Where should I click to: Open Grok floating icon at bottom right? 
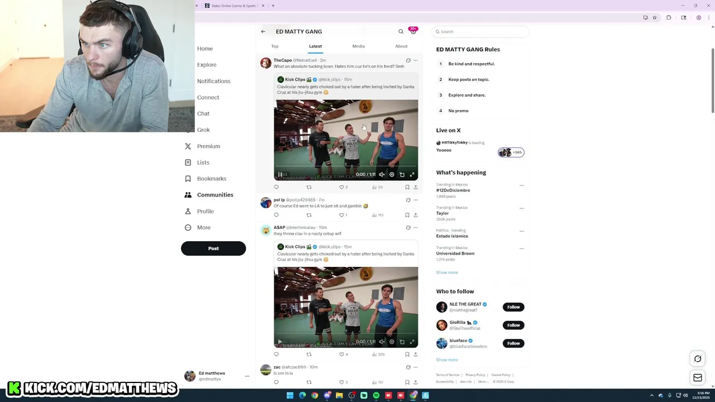click(x=698, y=359)
